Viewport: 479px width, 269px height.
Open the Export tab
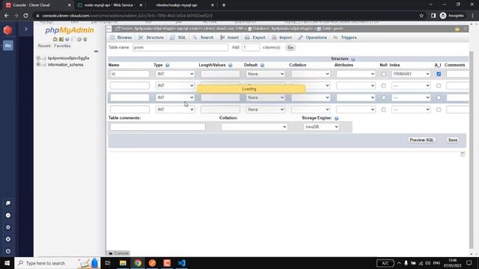[x=255, y=37]
